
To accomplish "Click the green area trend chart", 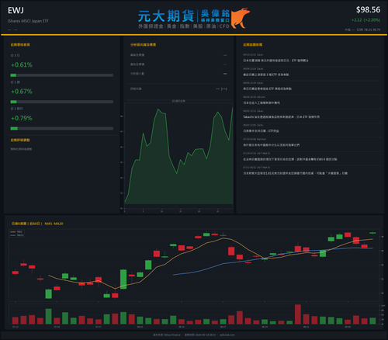I will click(178, 157).
